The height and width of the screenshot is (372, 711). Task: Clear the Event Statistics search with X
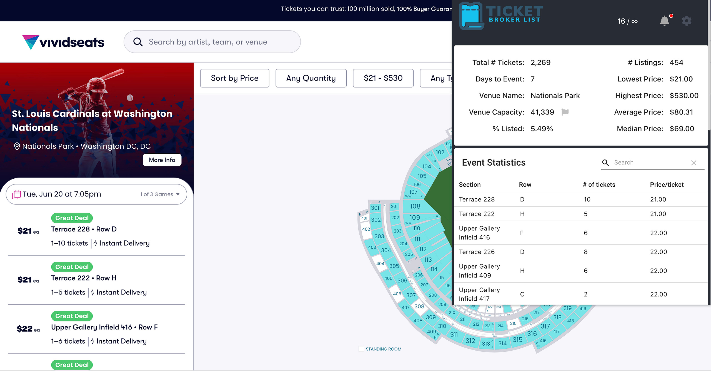[x=694, y=163]
